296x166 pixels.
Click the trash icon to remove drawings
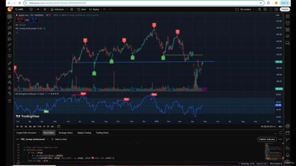(x=10, y=101)
